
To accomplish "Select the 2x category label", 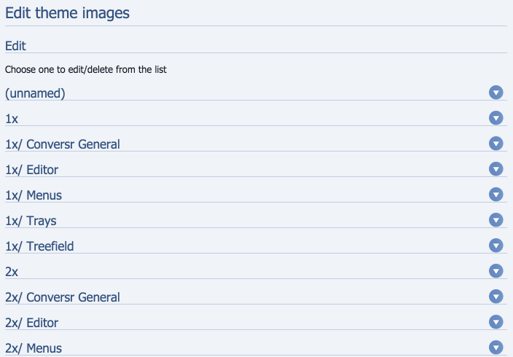I will click(12, 272).
